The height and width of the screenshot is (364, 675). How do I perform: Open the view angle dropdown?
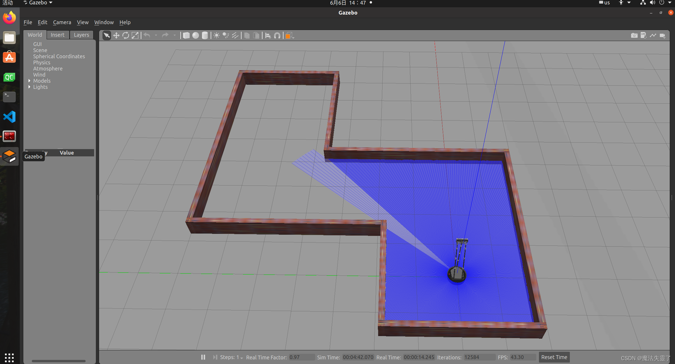coord(289,36)
